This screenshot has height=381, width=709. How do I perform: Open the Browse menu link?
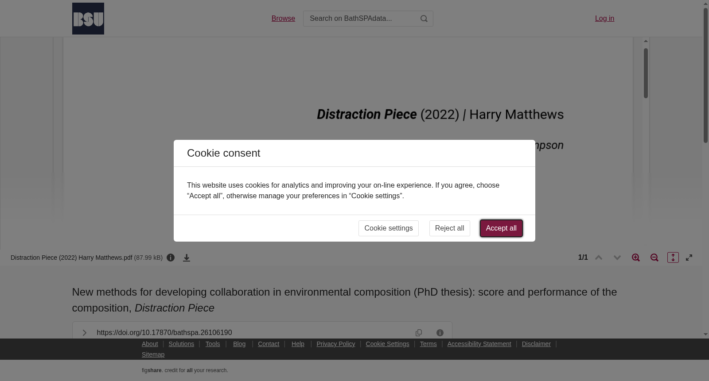click(283, 19)
